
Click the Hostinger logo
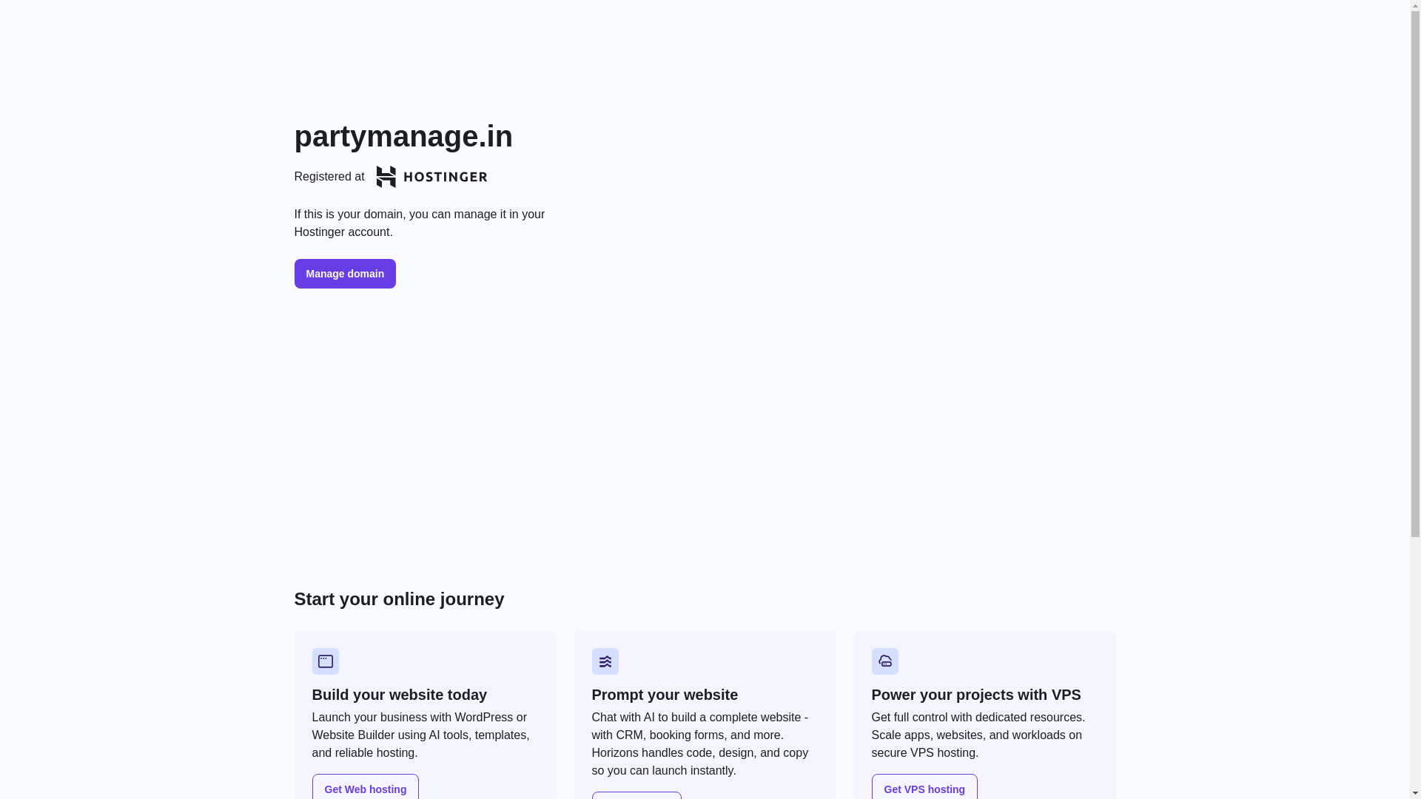[431, 177]
